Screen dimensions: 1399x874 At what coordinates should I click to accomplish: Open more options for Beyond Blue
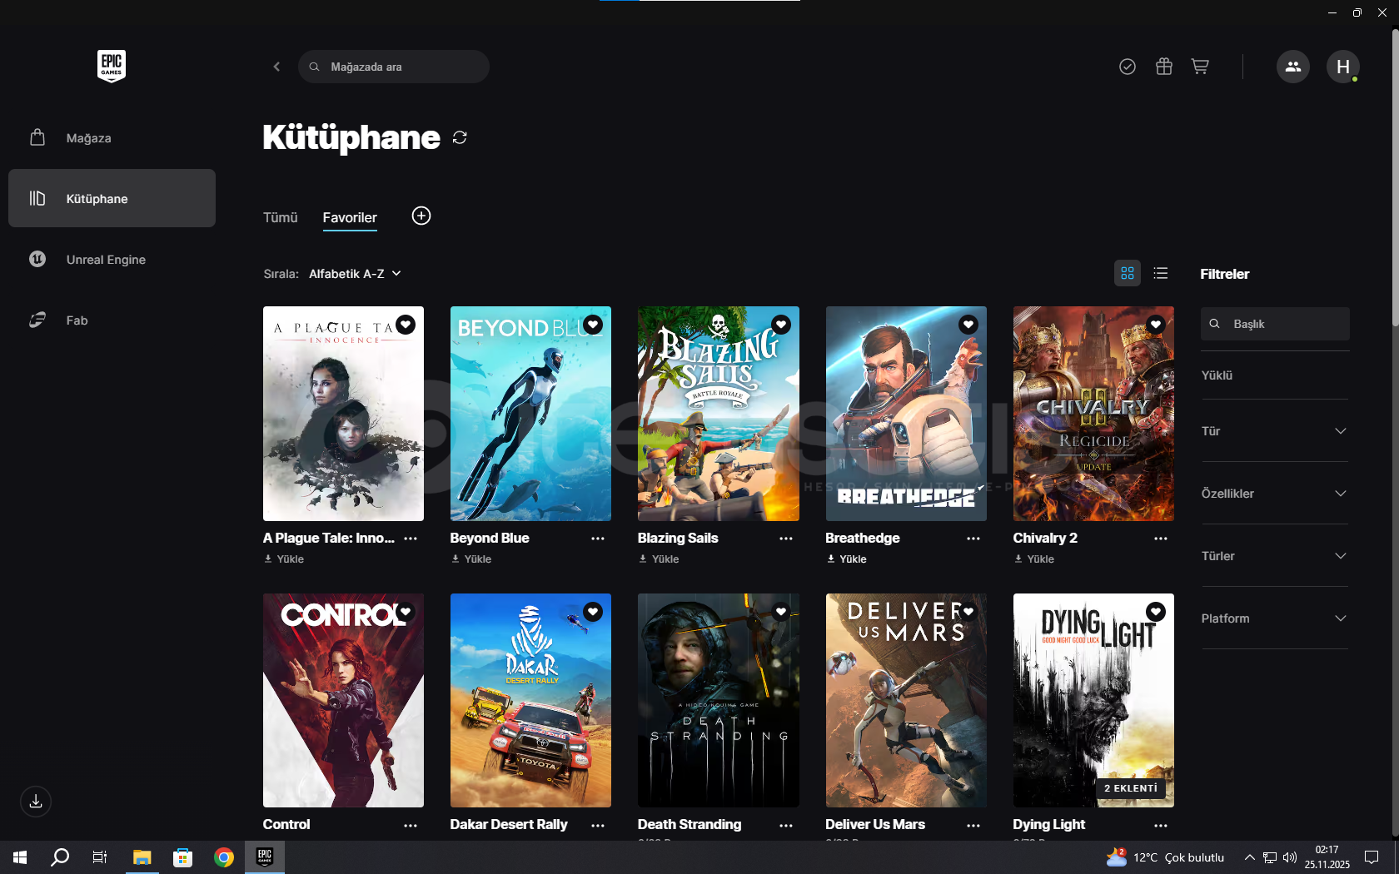(x=598, y=539)
